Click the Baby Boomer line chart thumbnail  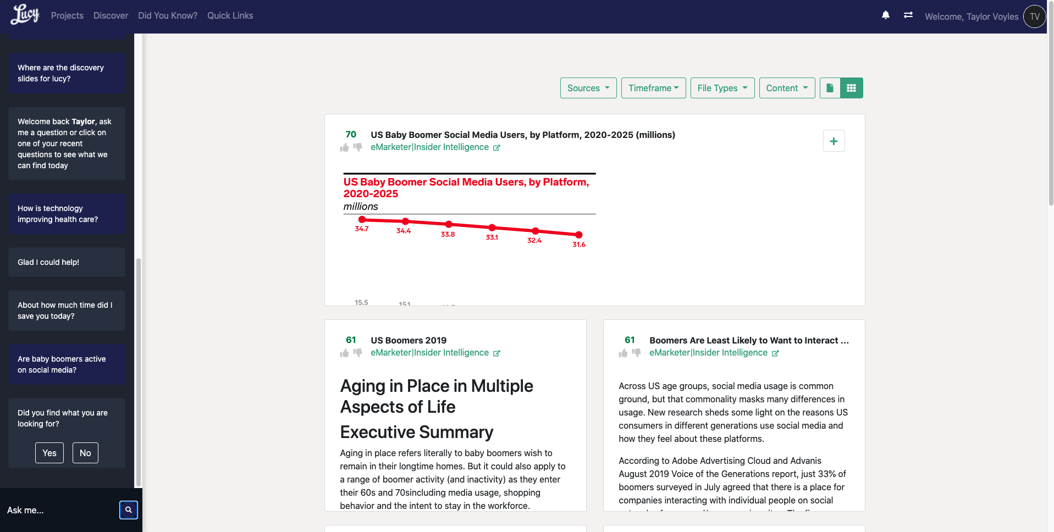click(469, 239)
